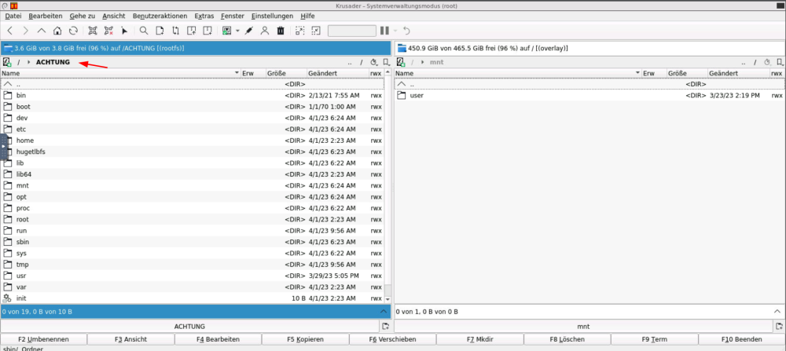Open the Gehe zu menu
Image resolution: width=786 pixels, height=351 pixels.
(x=83, y=16)
